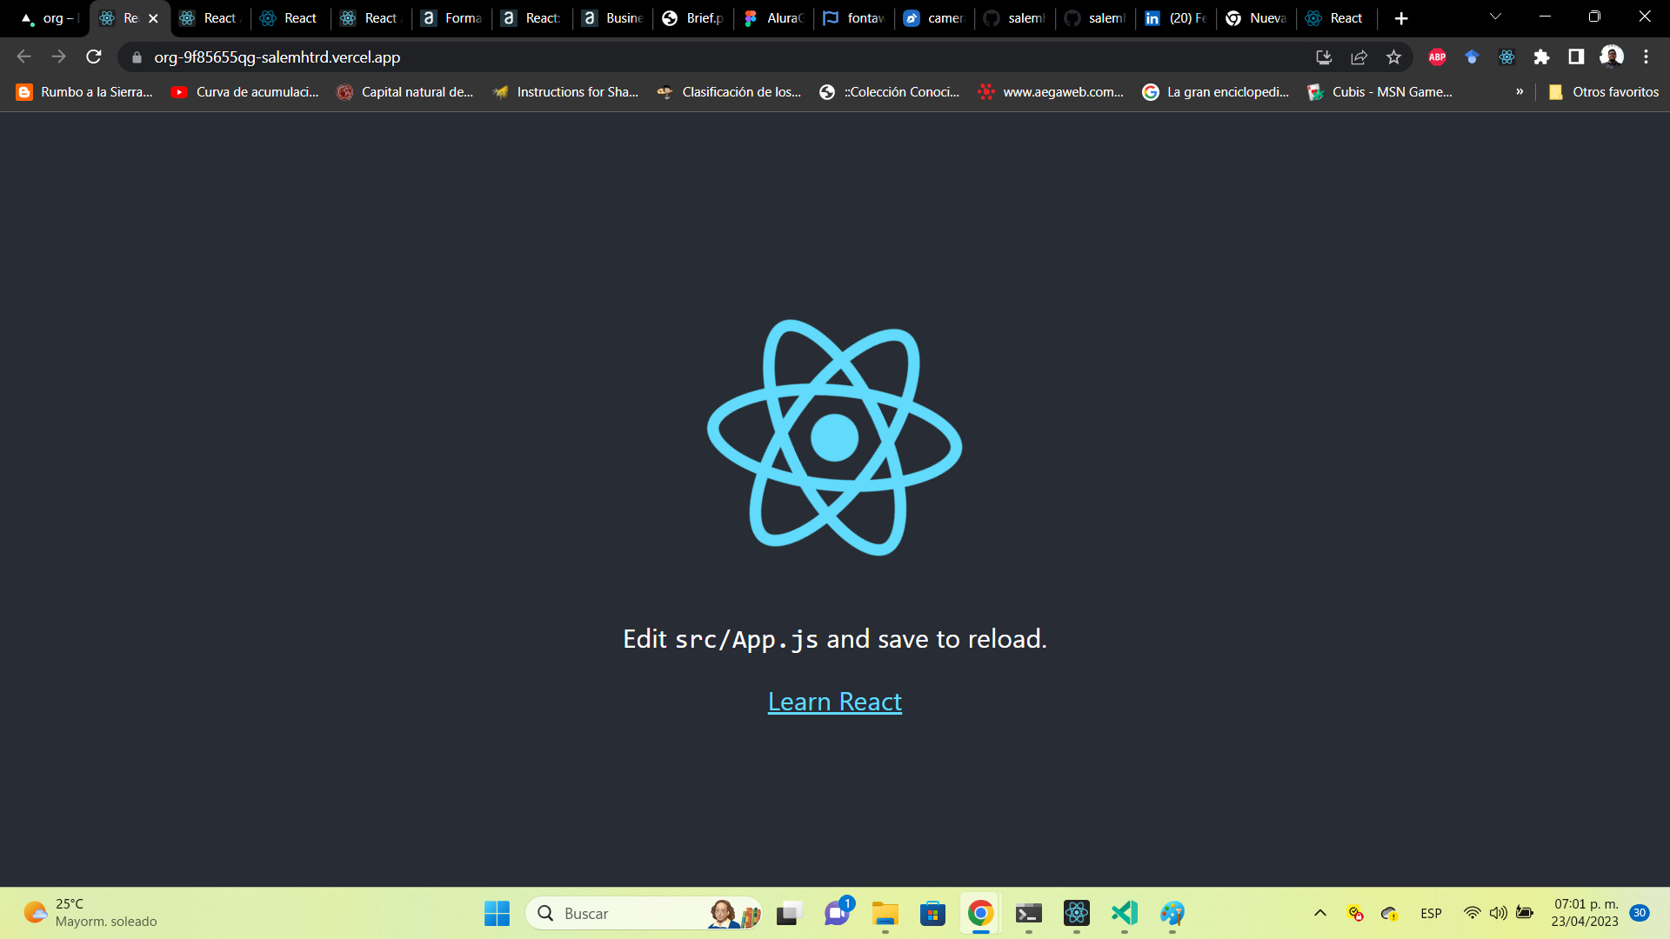Open the Paint app on the taskbar
Image resolution: width=1670 pixels, height=939 pixels.
point(1172,913)
